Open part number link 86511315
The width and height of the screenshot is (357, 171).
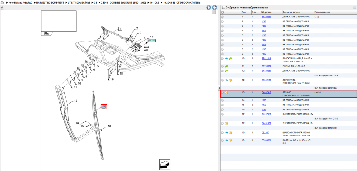pyautogui.click(x=266, y=58)
